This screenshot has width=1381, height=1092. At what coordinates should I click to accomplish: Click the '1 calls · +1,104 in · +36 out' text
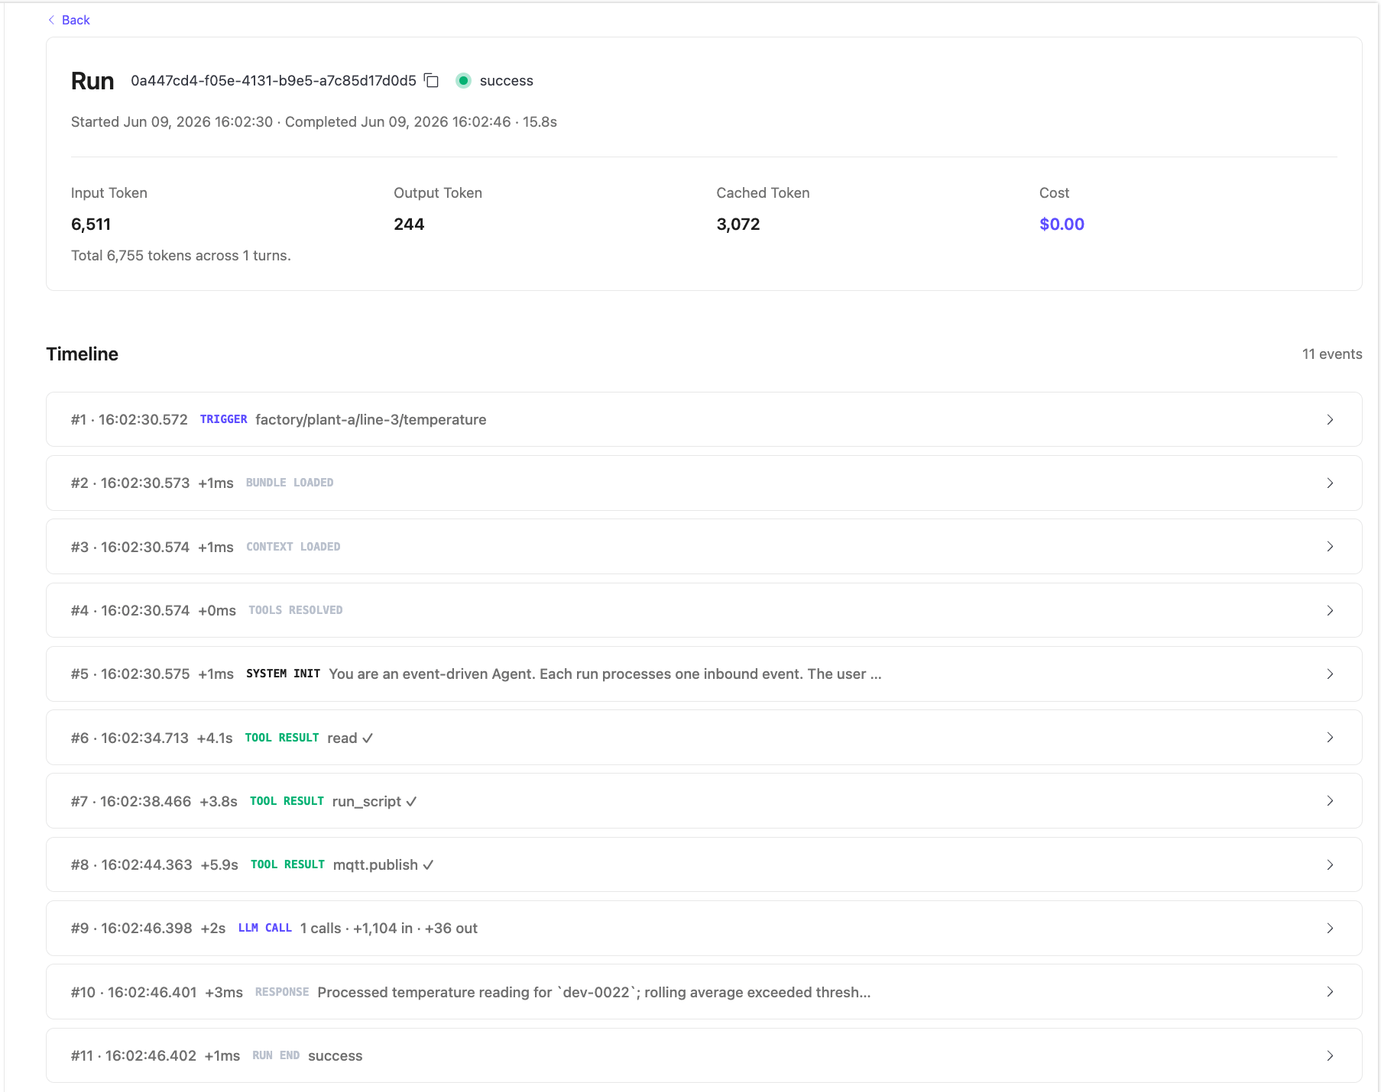[389, 928]
